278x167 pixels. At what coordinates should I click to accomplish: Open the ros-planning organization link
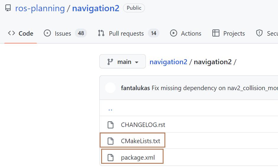(40, 8)
